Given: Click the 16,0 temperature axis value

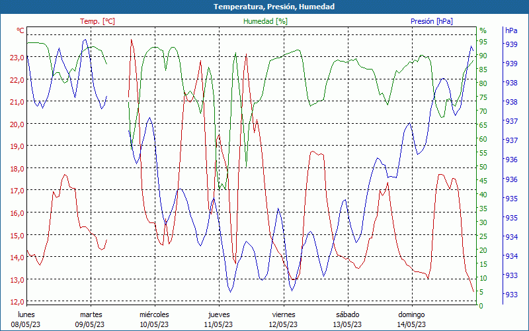Looking at the screenshot, I should pos(17,213).
